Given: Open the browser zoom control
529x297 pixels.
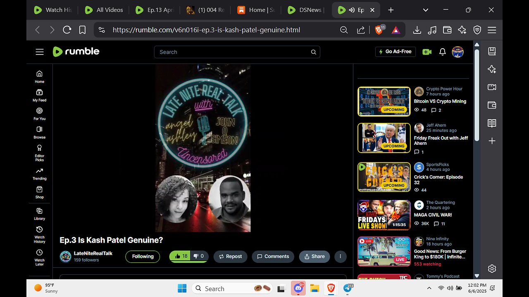Looking at the screenshot, I should point(344,30).
